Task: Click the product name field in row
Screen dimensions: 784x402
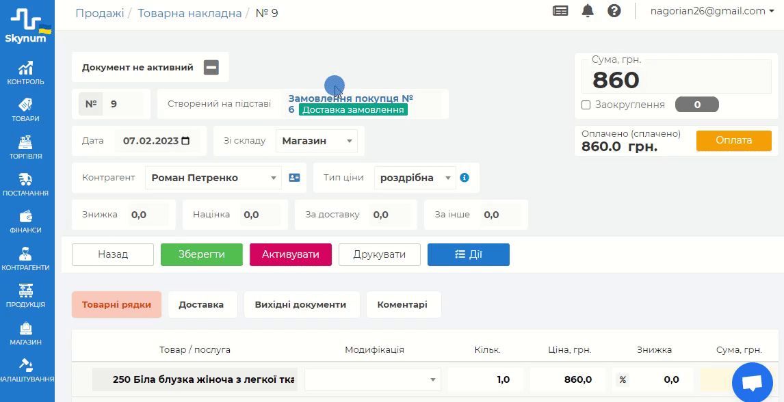Action: [x=195, y=379]
